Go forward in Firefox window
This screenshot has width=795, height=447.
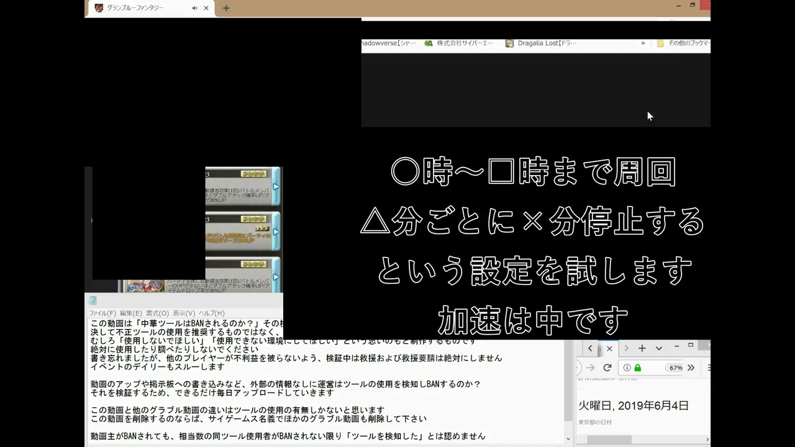pos(590,368)
